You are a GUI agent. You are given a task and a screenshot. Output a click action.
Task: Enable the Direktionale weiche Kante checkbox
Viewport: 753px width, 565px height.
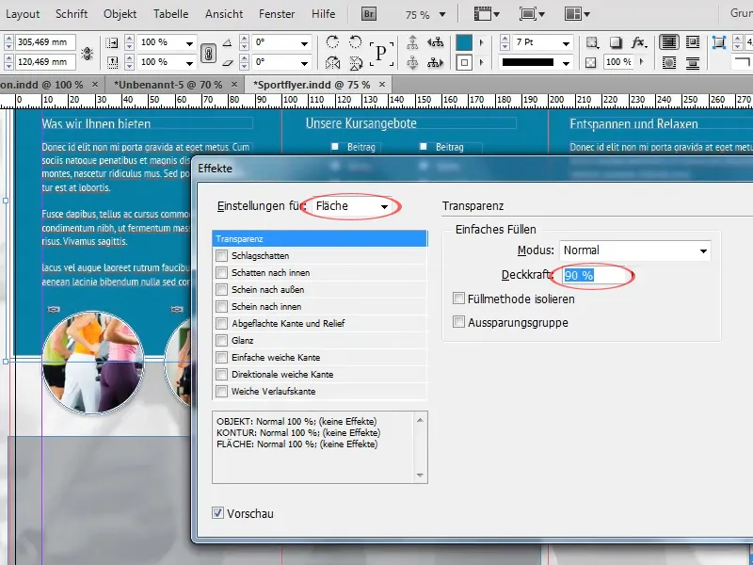tap(221, 374)
